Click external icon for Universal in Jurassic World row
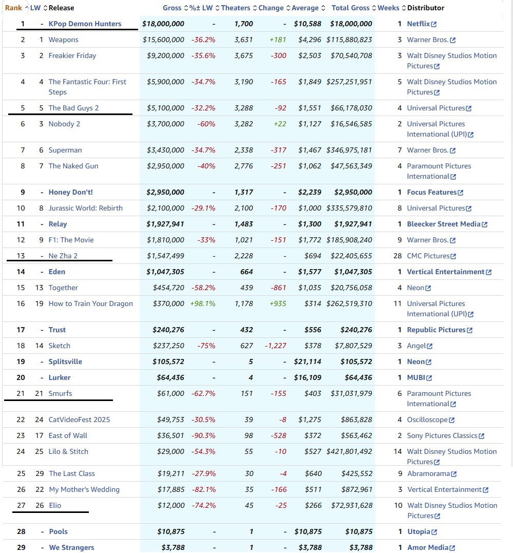Viewport: 513px width, 553px height. click(468, 209)
